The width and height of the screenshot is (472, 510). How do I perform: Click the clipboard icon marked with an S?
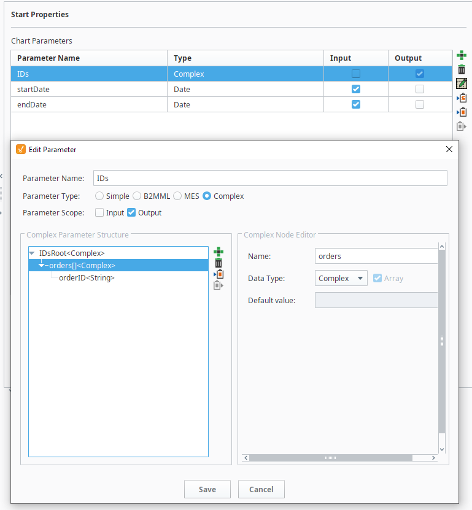[x=462, y=98]
